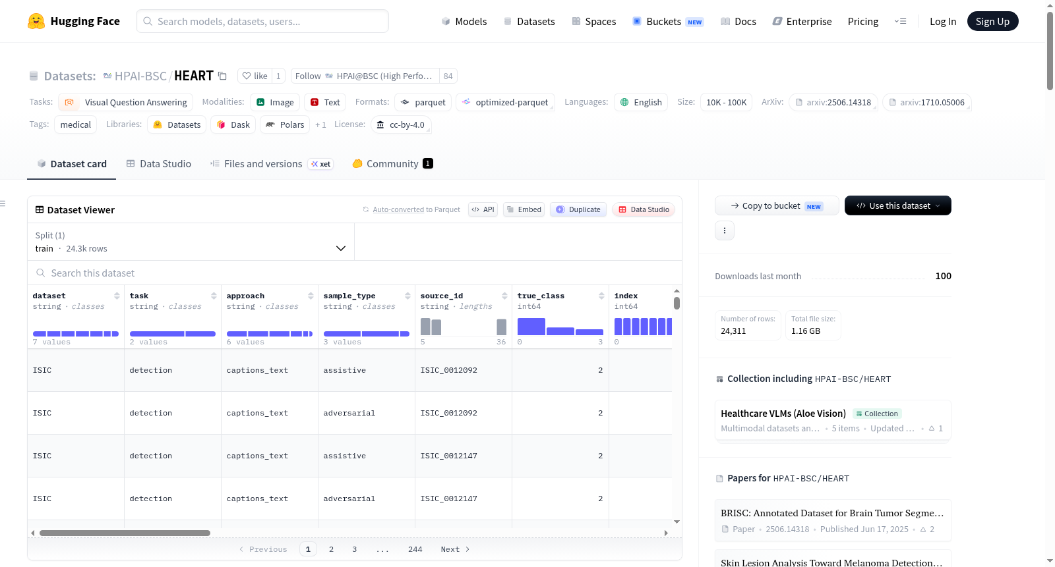
Task: Select the Text modality tag
Action: click(x=325, y=102)
